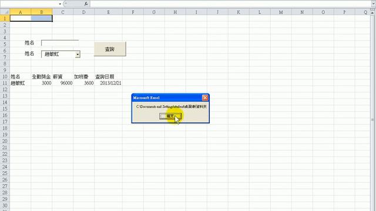Click the 查詢 query button
Screen dimensions: 376x211
110,49
